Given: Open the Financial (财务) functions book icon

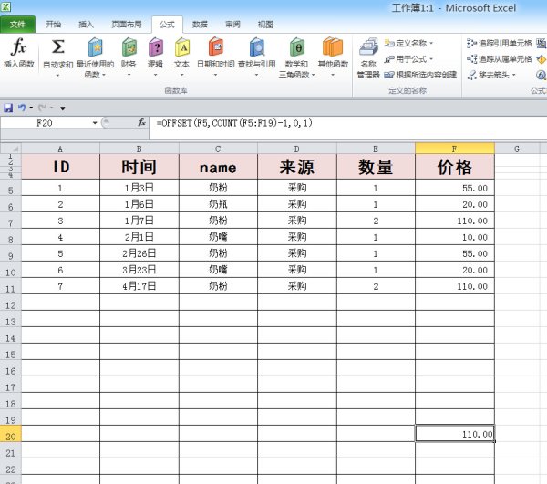Looking at the screenshot, I should [129, 48].
